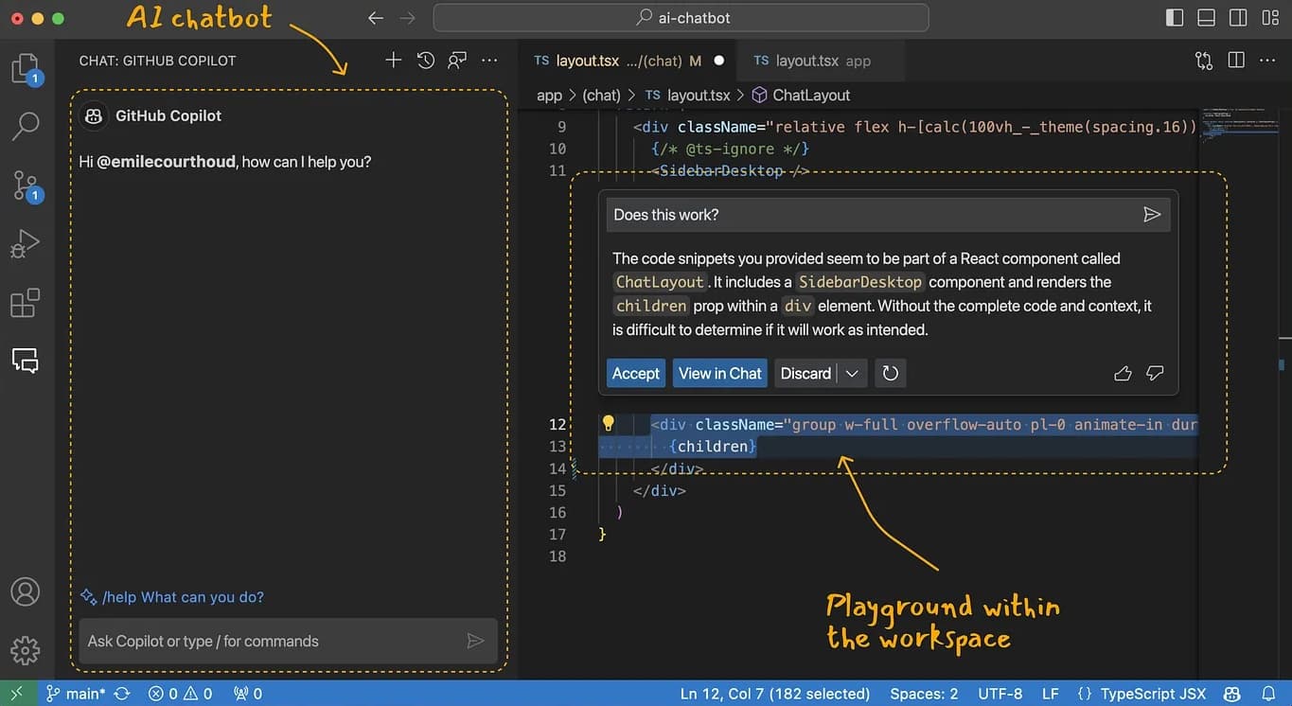Viewport: 1292px width, 706px height.
Task: Open the Extensions view icon
Action: pyautogui.click(x=26, y=303)
